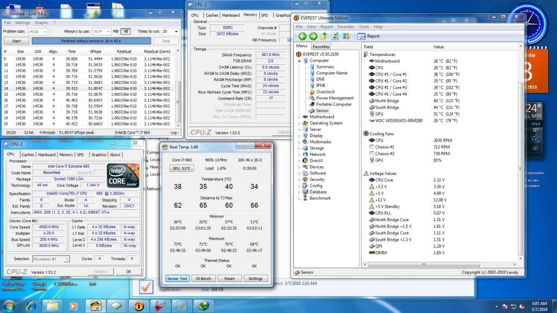
Task: Expand Operating System node in EVEREST
Action: coord(299,123)
